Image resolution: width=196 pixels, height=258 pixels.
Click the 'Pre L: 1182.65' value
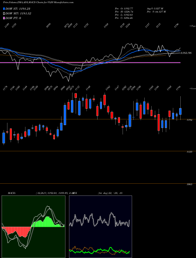(124, 15)
